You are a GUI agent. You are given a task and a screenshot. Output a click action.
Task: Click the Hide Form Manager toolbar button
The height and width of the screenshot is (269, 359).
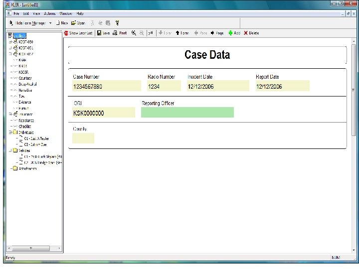click(27, 23)
